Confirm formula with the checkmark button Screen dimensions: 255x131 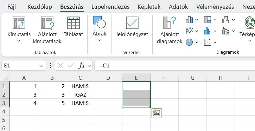click(71, 66)
